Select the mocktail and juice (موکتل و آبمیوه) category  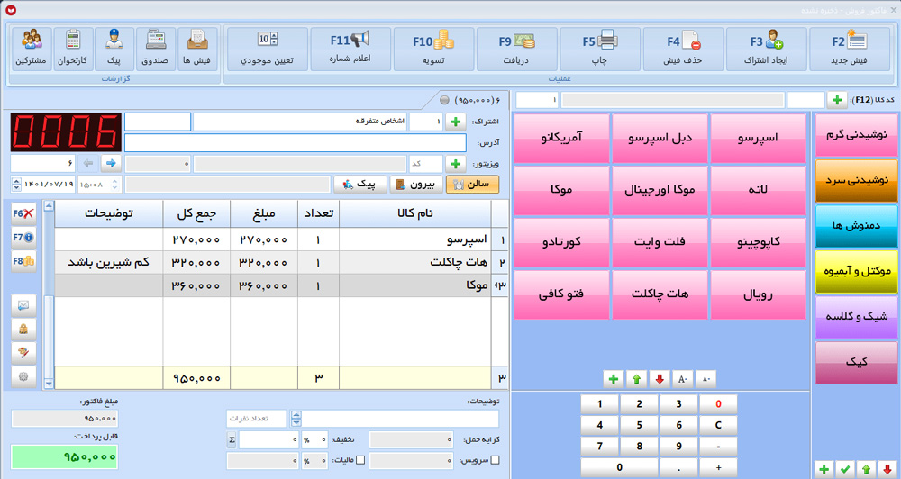pos(856,272)
